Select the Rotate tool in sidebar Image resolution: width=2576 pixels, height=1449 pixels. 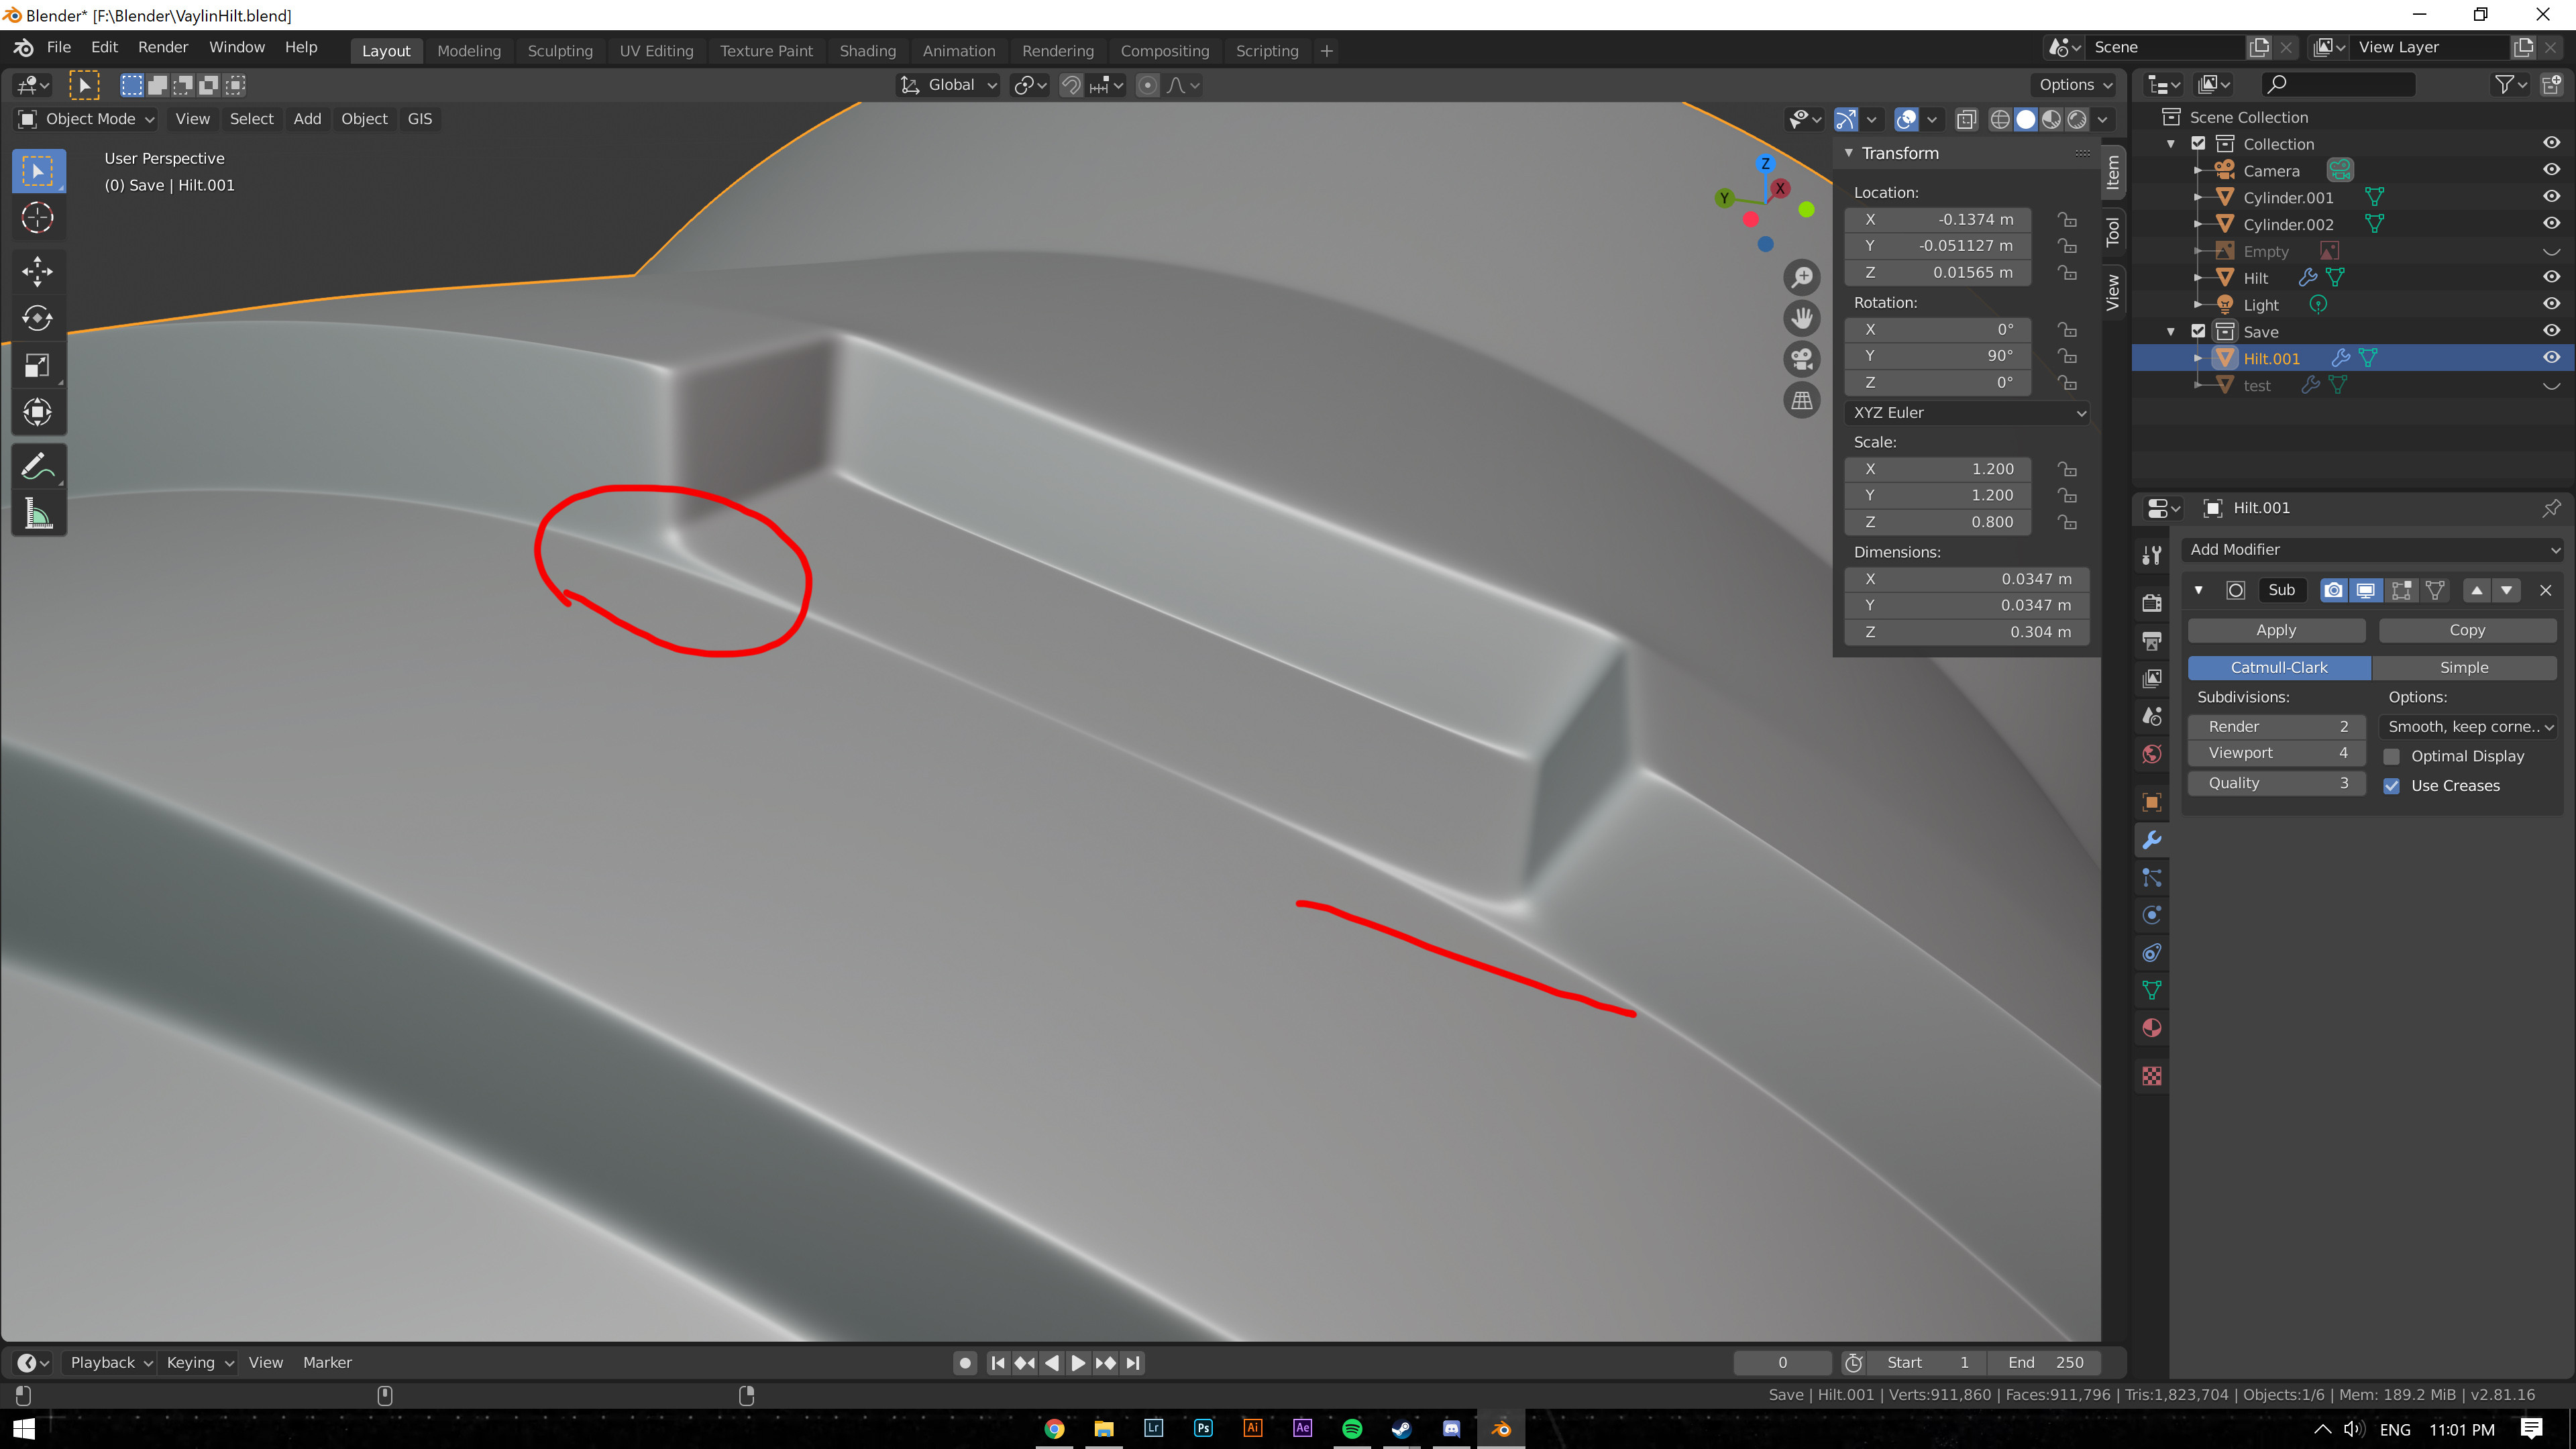(39, 317)
